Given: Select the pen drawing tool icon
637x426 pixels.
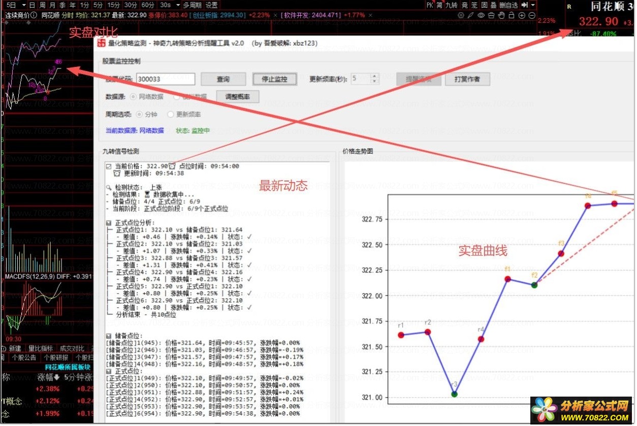Looking at the screenshot, I should coord(471,15).
